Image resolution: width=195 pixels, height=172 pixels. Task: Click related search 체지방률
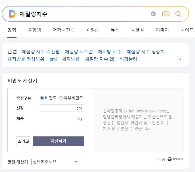71,59
